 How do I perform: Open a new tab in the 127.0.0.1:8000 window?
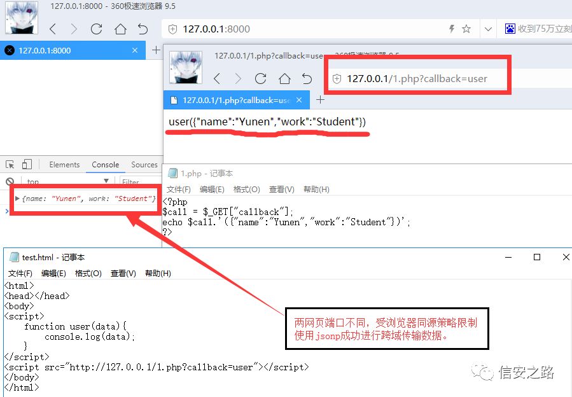(x=156, y=50)
